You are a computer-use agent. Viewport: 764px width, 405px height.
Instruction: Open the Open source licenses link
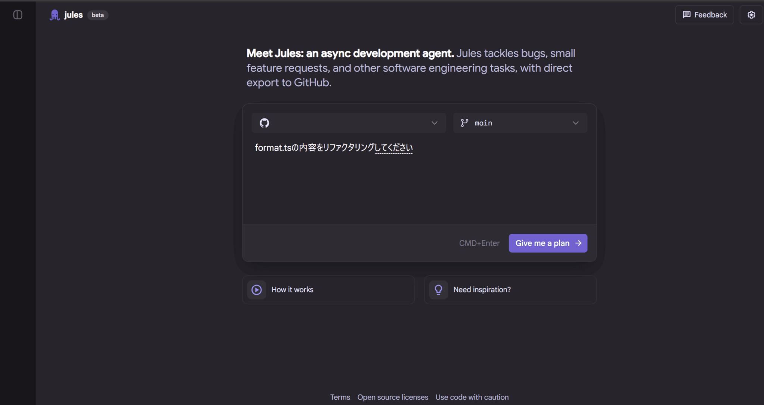click(x=393, y=397)
